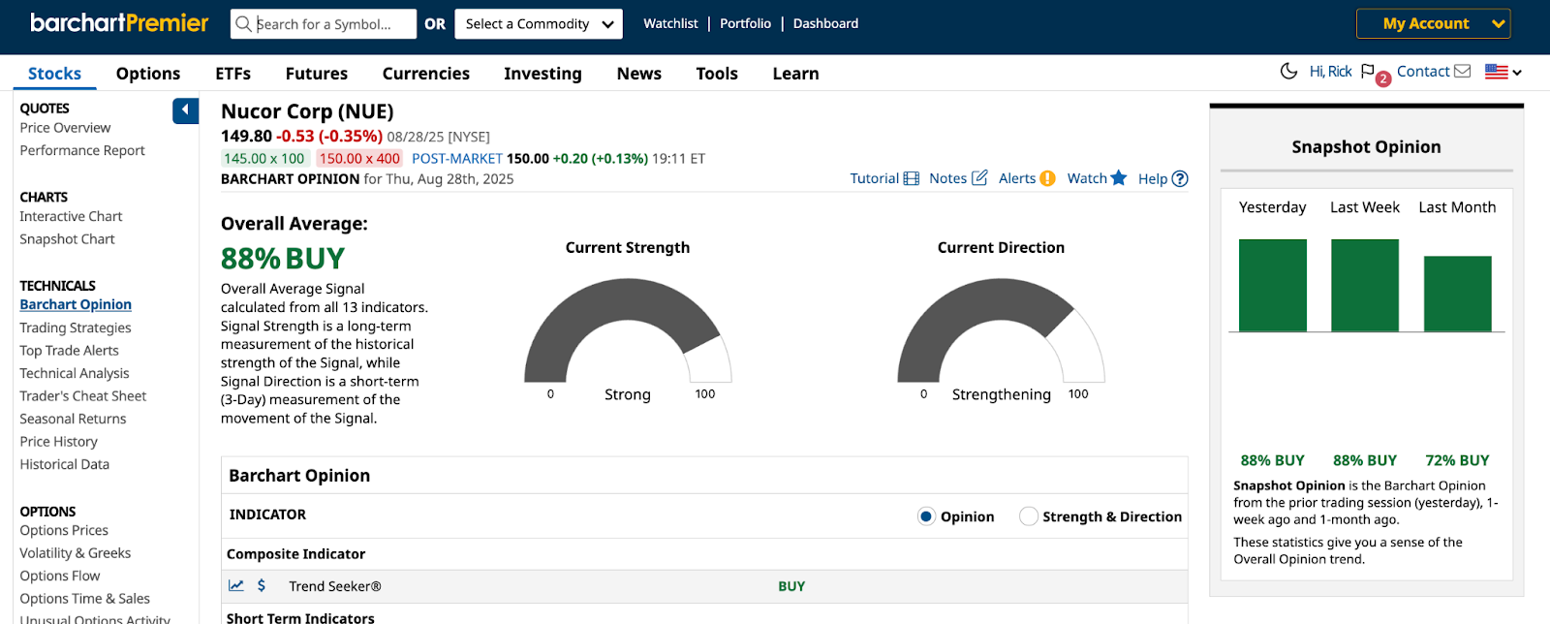Select Strength & Direction radio button
The image size is (1550, 624).
click(x=1028, y=516)
